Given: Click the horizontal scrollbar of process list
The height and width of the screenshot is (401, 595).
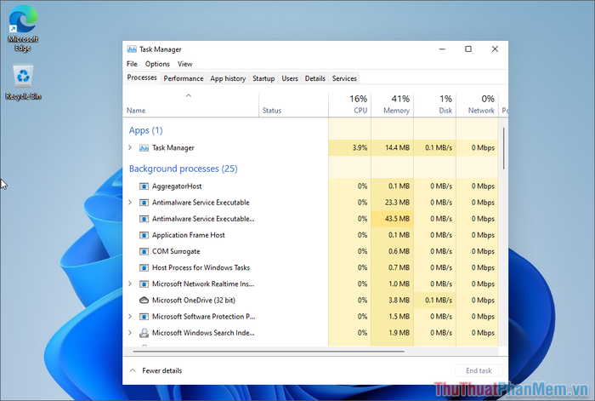Looking at the screenshot, I should click(269, 352).
